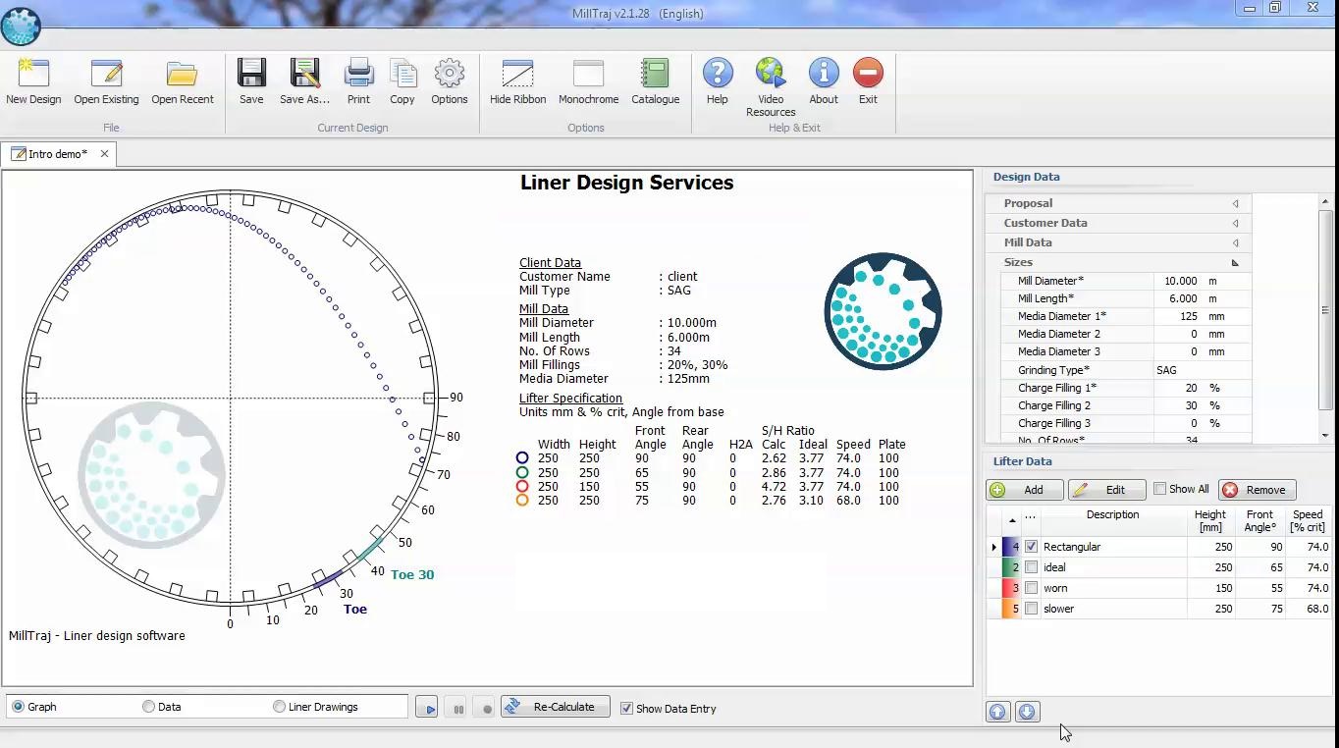
Task: Expand the Customer Data section
Action: coord(1235,223)
